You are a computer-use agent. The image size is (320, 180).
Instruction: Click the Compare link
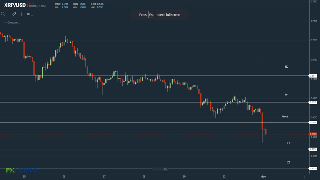point(12,23)
